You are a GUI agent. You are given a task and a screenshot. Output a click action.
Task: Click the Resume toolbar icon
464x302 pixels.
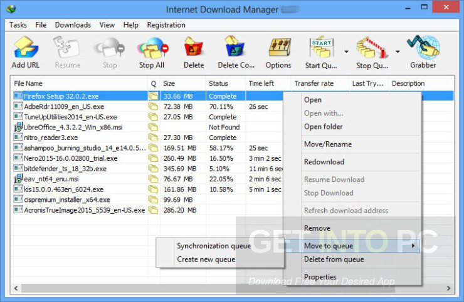tap(67, 48)
